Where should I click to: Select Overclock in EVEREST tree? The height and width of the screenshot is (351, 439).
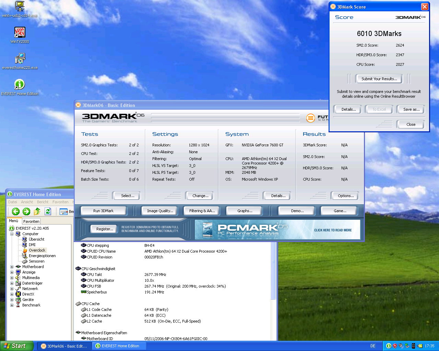click(x=37, y=250)
